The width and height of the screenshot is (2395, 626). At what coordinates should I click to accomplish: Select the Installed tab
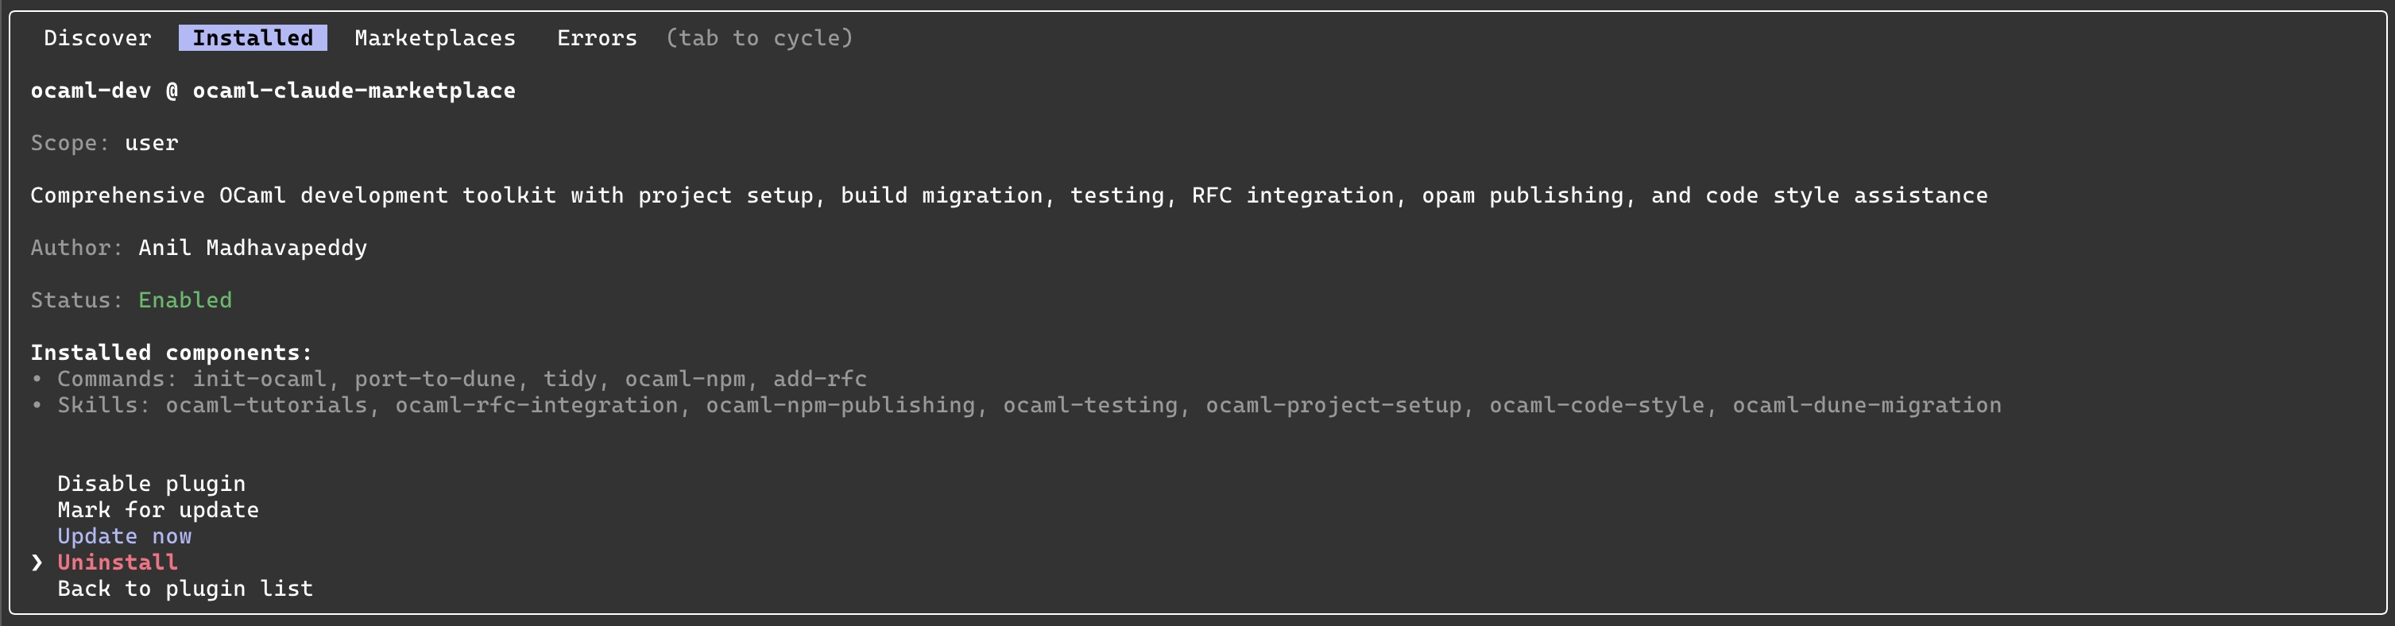(x=252, y=38)
